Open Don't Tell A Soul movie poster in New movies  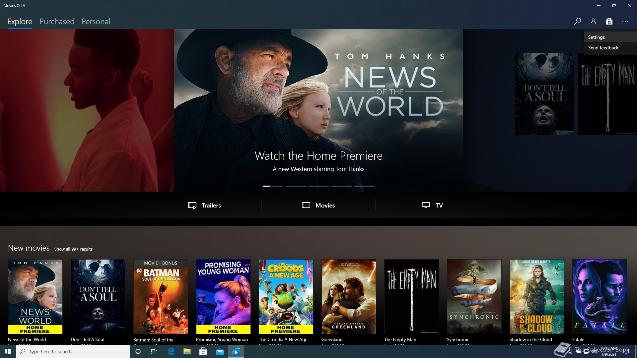coord(98,296)
